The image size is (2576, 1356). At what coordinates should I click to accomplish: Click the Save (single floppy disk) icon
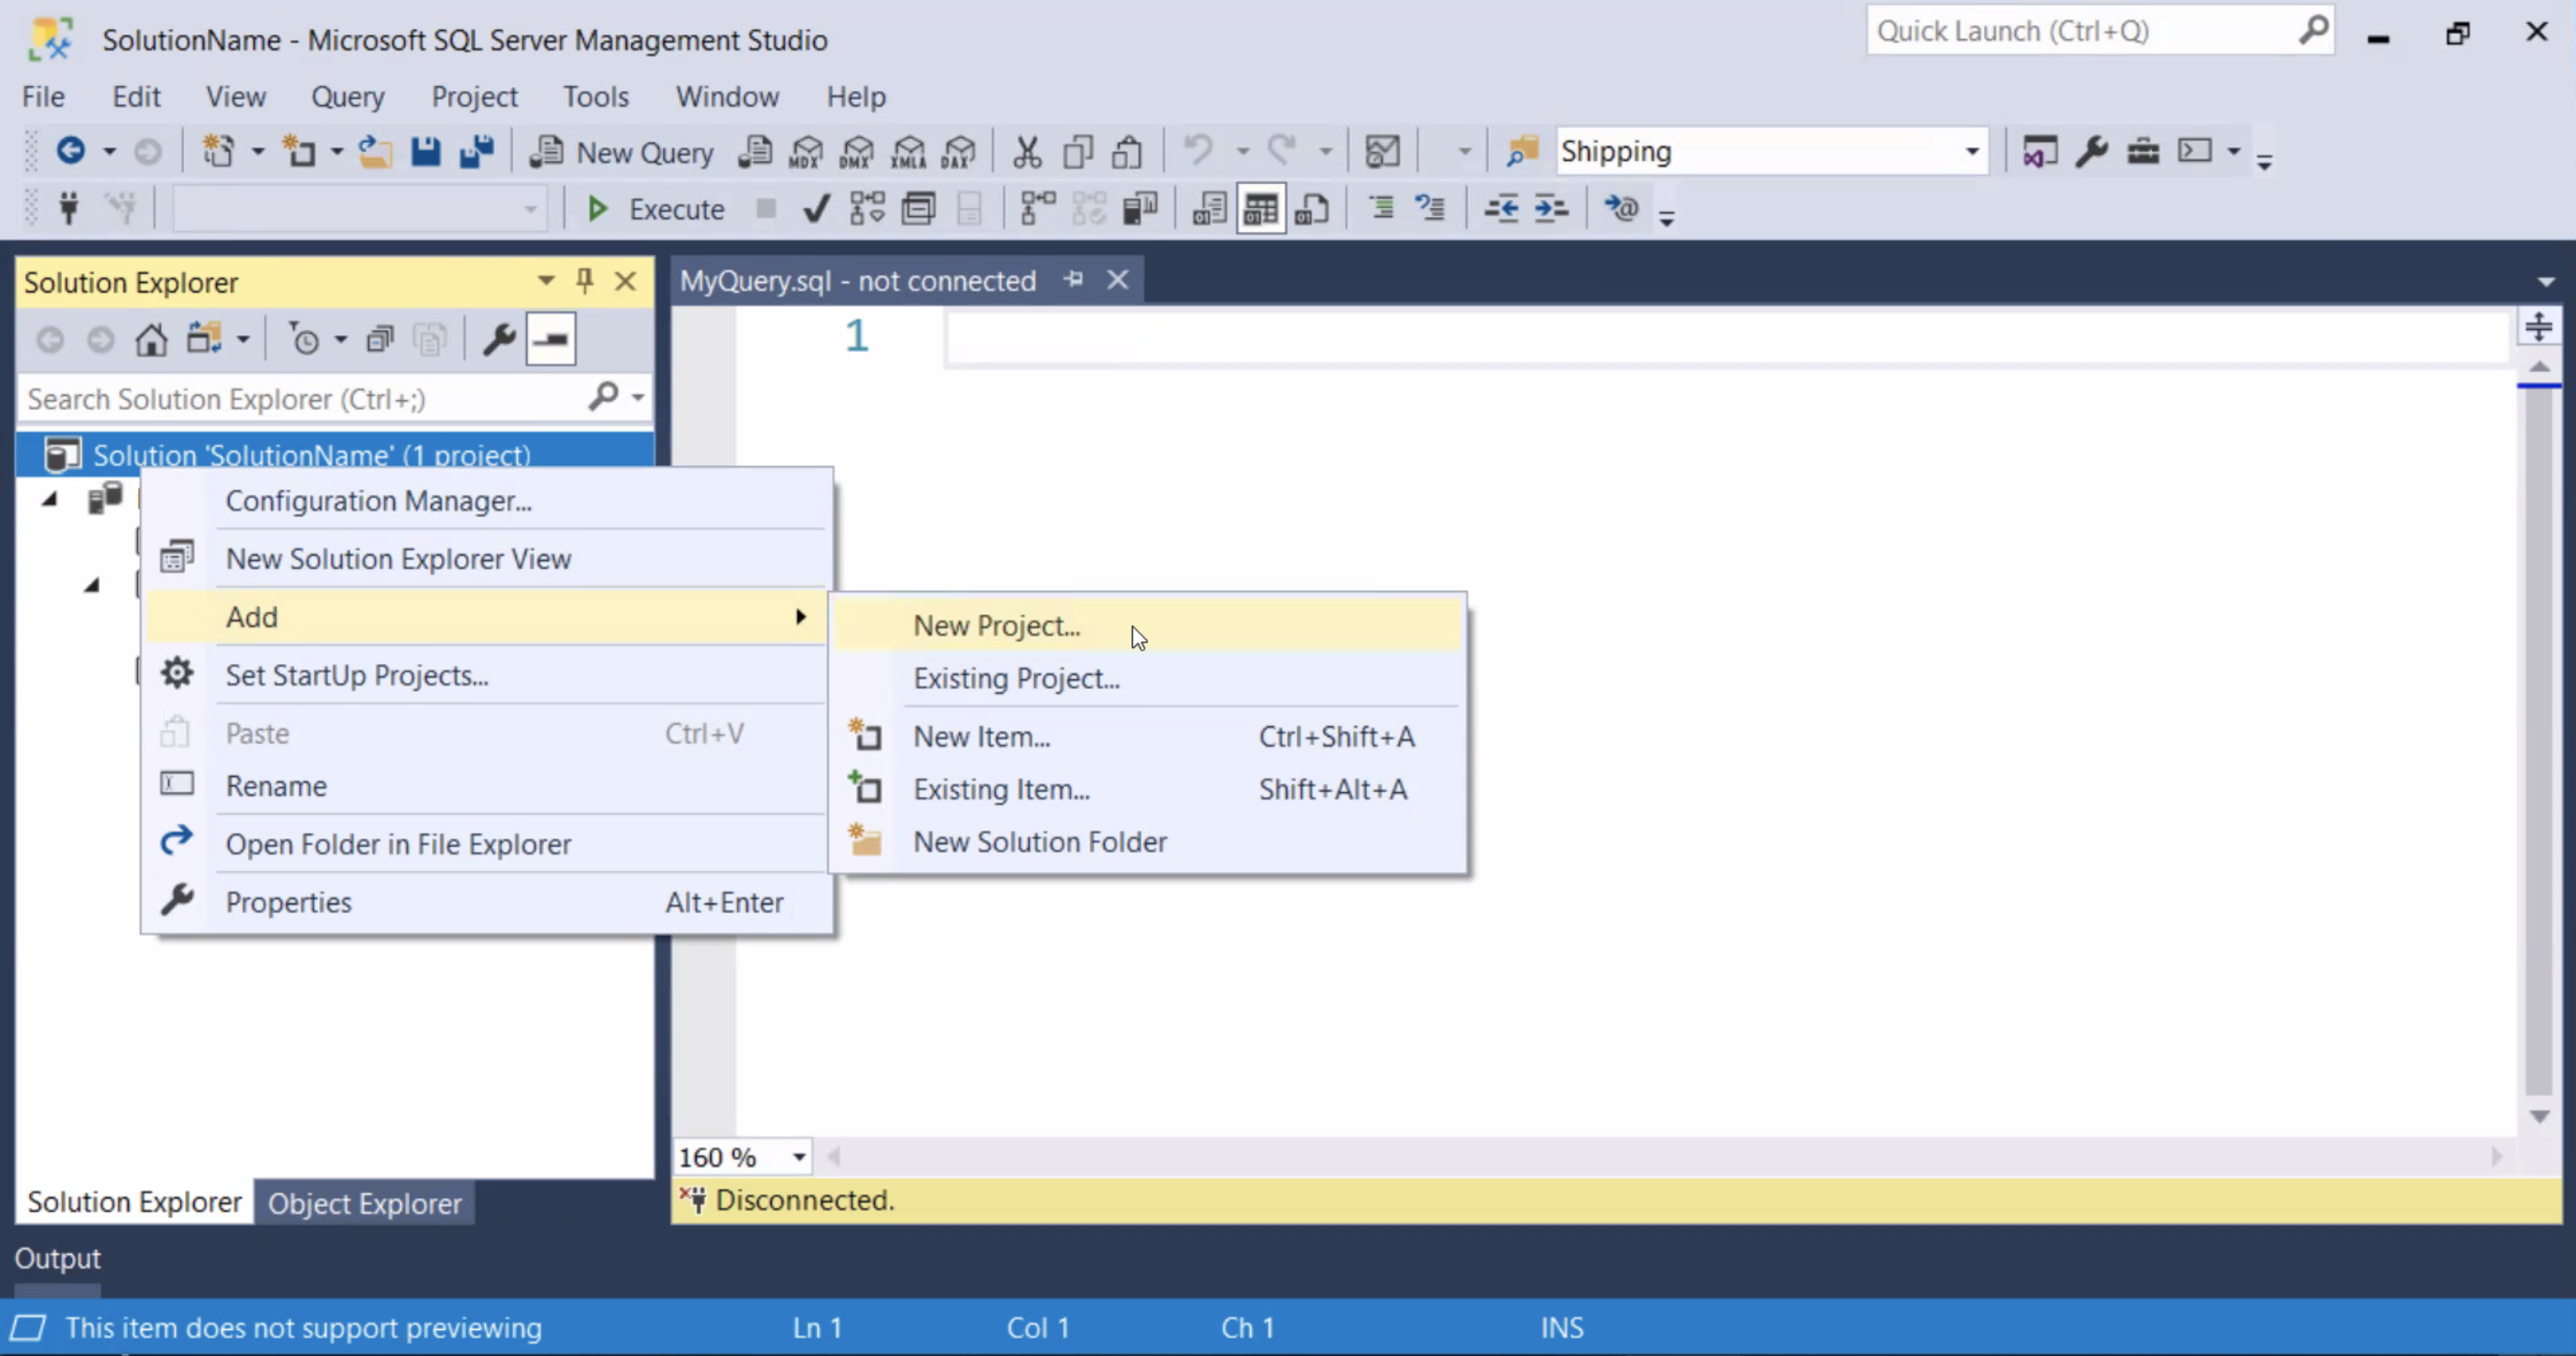tap(426, 151)
